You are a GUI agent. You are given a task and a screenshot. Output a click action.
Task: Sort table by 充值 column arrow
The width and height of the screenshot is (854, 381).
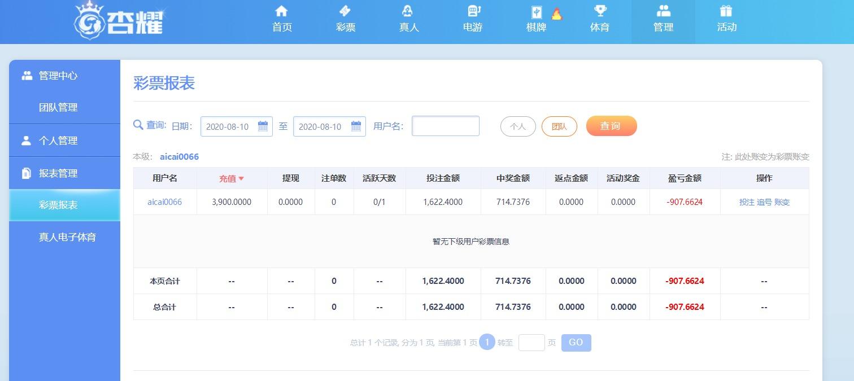[x=241, y=179]
